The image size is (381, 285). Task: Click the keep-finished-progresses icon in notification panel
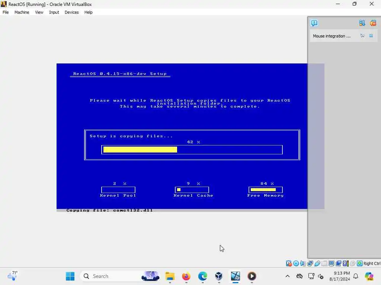362,23
